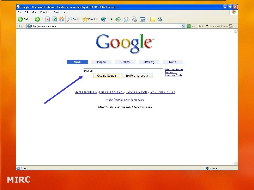Open the Preferences link
254x190 pixels.
(x=171, y=72)
